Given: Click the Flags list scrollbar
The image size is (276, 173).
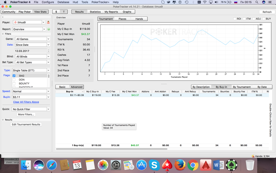Looking at the screenshot, I should (x=48, y=76).
